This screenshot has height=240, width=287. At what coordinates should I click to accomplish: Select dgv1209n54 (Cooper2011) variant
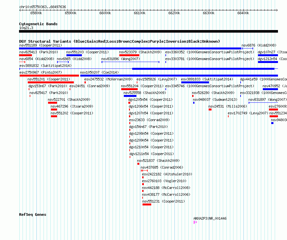click(151, 140)
